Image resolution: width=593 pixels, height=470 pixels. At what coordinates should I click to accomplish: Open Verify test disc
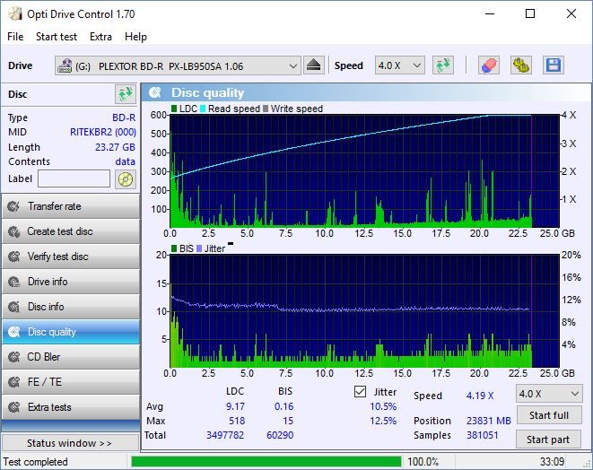[71, 257]
